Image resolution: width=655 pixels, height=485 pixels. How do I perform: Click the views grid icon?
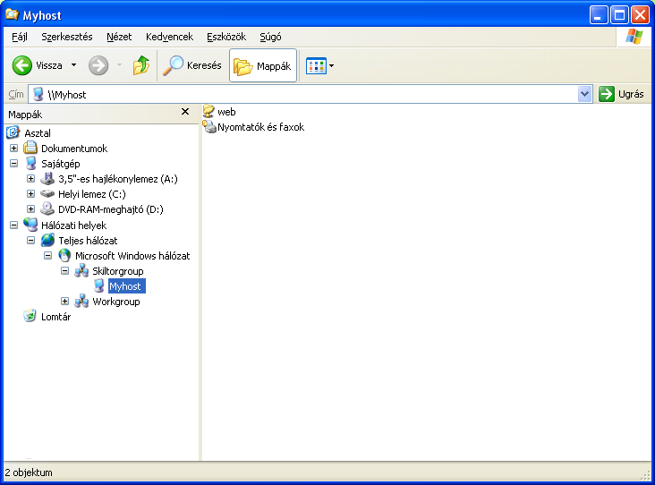point(316,66)
